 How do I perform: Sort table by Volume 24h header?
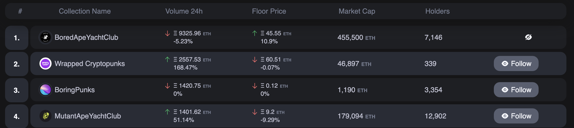coord(184,11)
